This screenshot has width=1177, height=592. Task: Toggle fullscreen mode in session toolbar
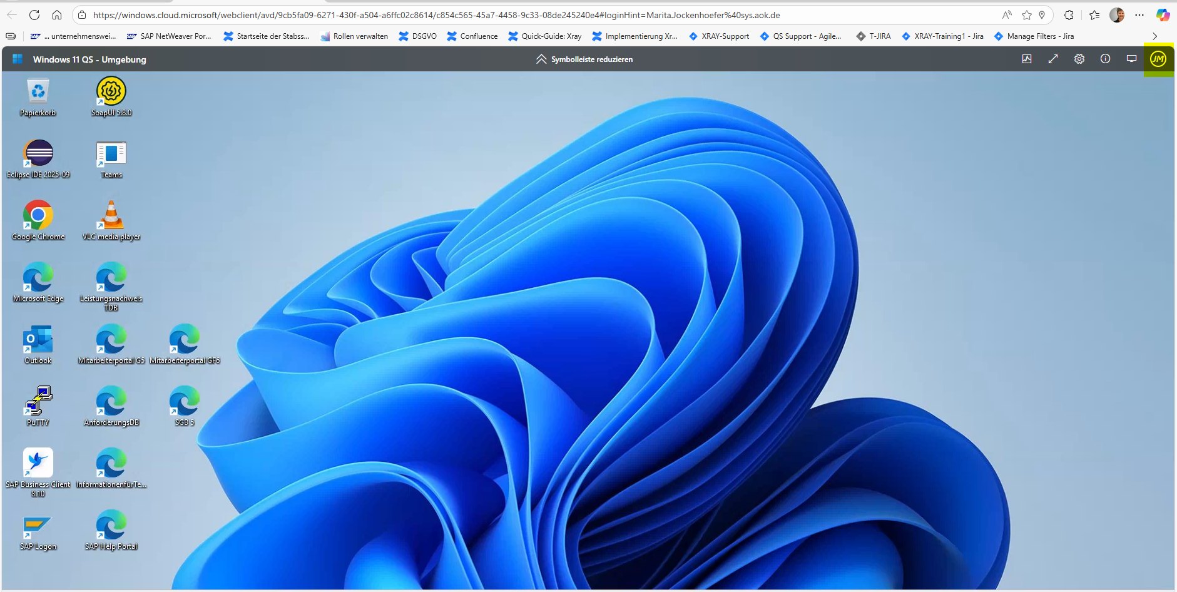1053,59
